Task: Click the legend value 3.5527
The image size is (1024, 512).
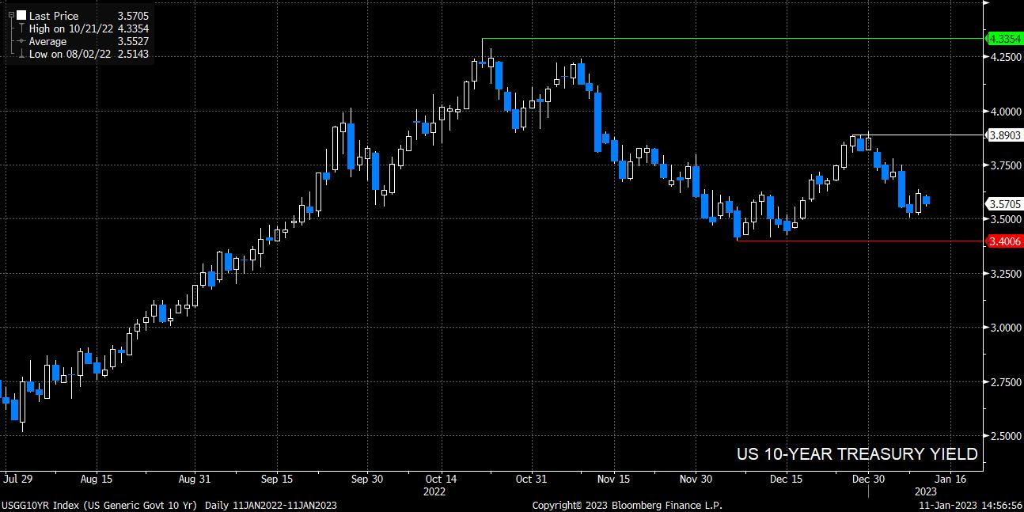Action: (132, 41)
